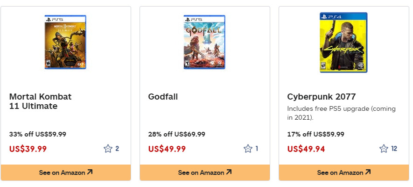Open the Godfall PS5 cover image
The height and width of the screenshot is (187, 413).
coord(204,43)
